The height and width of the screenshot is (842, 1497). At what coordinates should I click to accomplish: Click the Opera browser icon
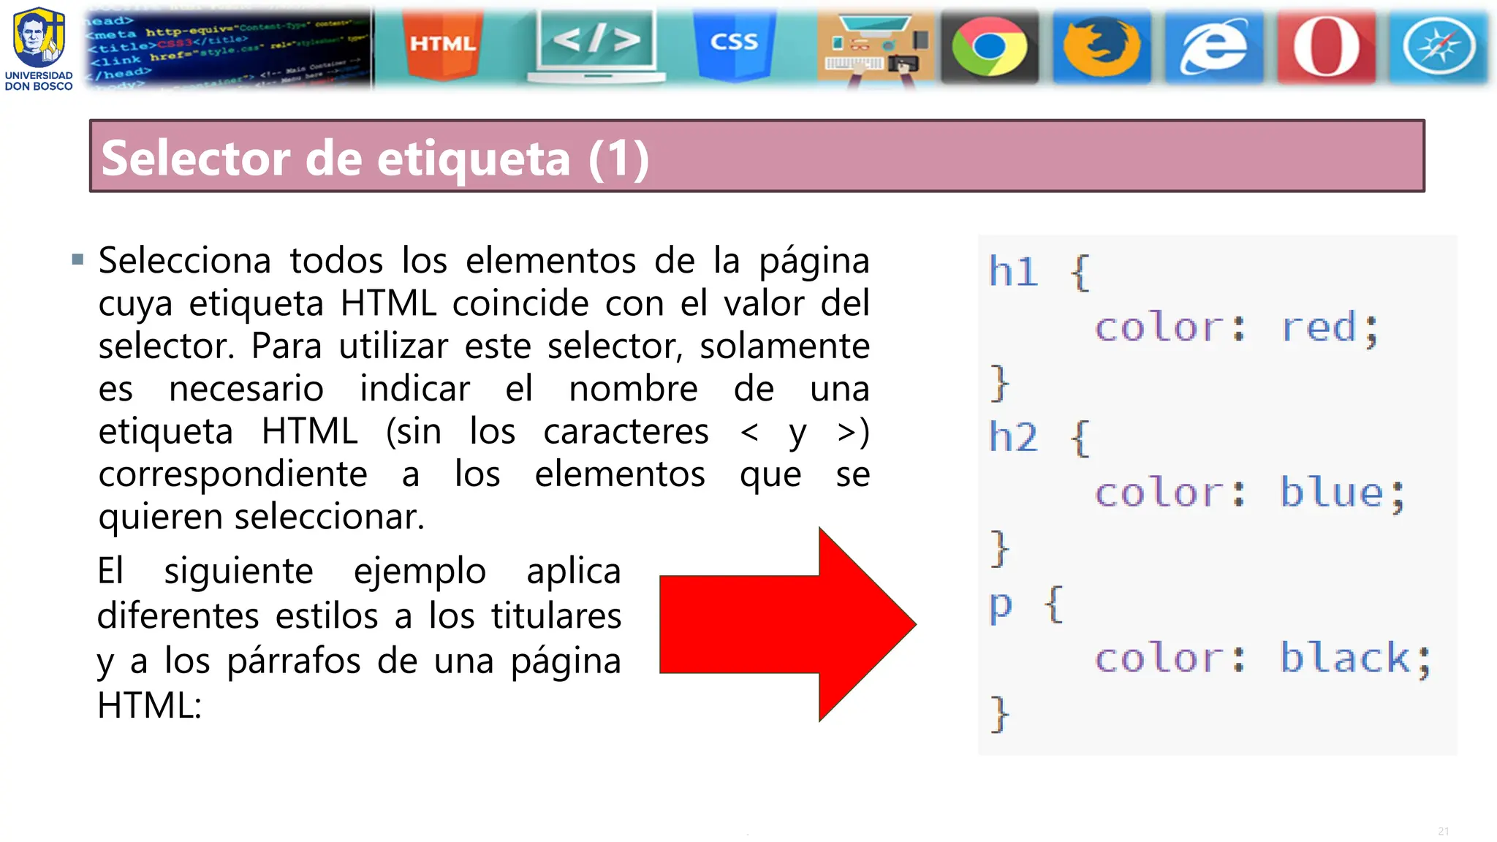(1326, 47)
